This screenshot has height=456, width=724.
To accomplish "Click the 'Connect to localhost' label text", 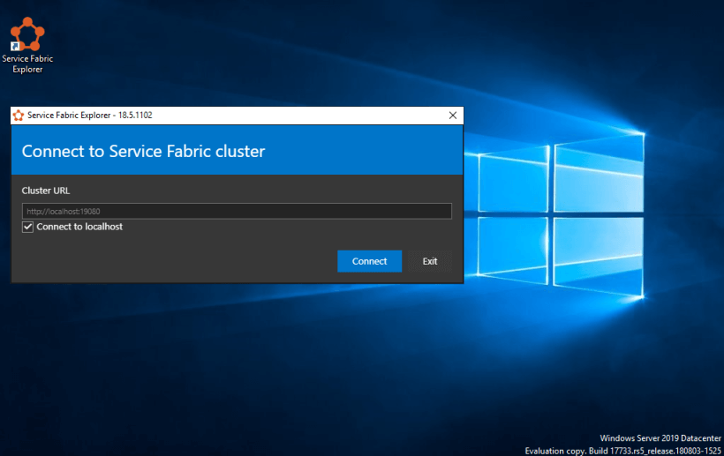I will click(x=79, y=227).
